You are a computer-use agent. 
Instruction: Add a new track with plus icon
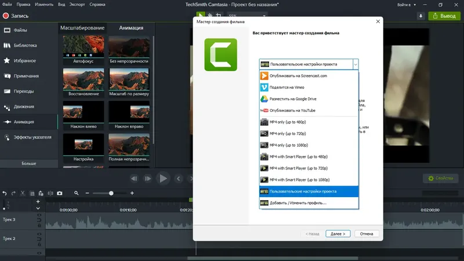pos(38,201)
